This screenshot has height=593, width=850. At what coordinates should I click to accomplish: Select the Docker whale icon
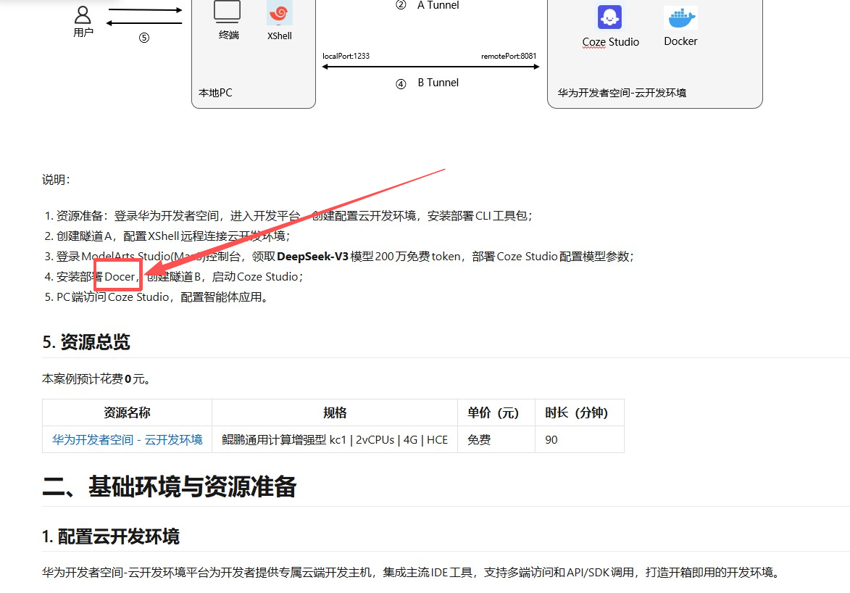point(680,17)
